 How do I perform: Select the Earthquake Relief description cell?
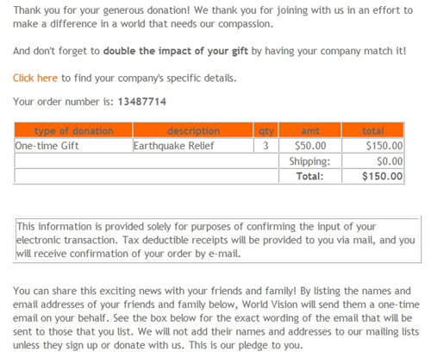pos(193,146)
